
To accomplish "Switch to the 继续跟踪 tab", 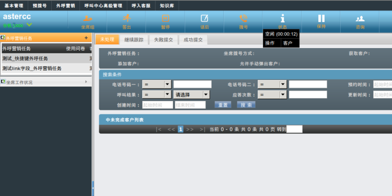I will coord(134,40).
